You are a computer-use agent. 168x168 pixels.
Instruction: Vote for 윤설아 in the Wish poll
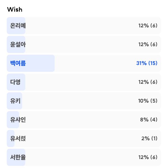[84, 45]
